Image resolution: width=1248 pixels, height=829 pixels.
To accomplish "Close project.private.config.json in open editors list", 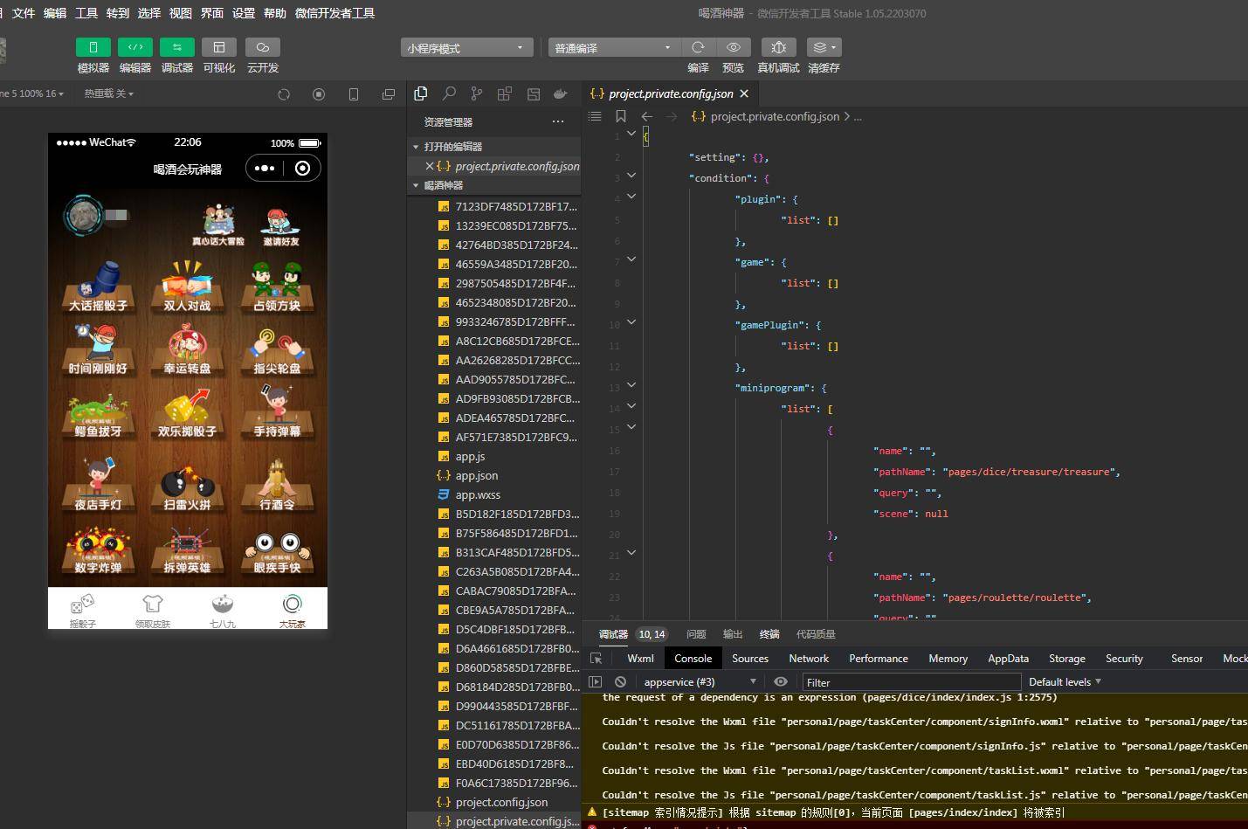I will click(429, 166).
